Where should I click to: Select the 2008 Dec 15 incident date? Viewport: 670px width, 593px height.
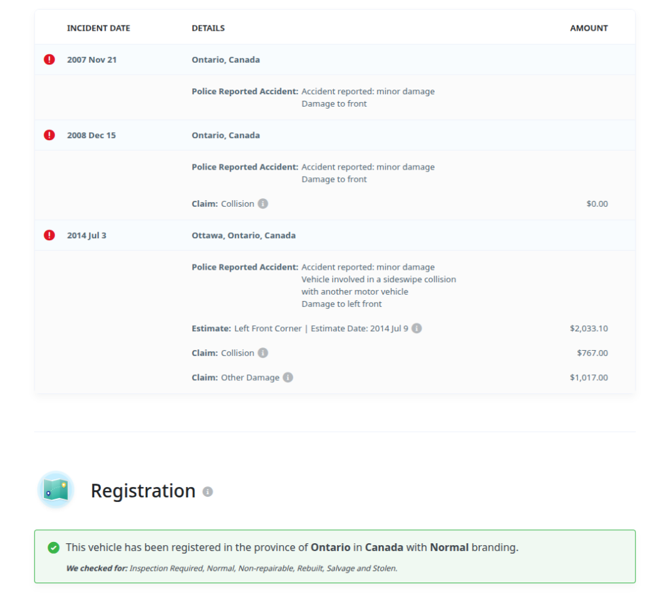[x=91, y=135]
